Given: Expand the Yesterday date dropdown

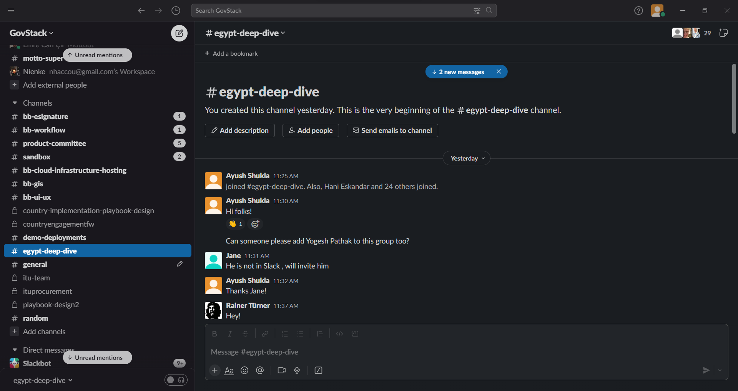Looking at the screenshot, I should (x=466, y=158).
